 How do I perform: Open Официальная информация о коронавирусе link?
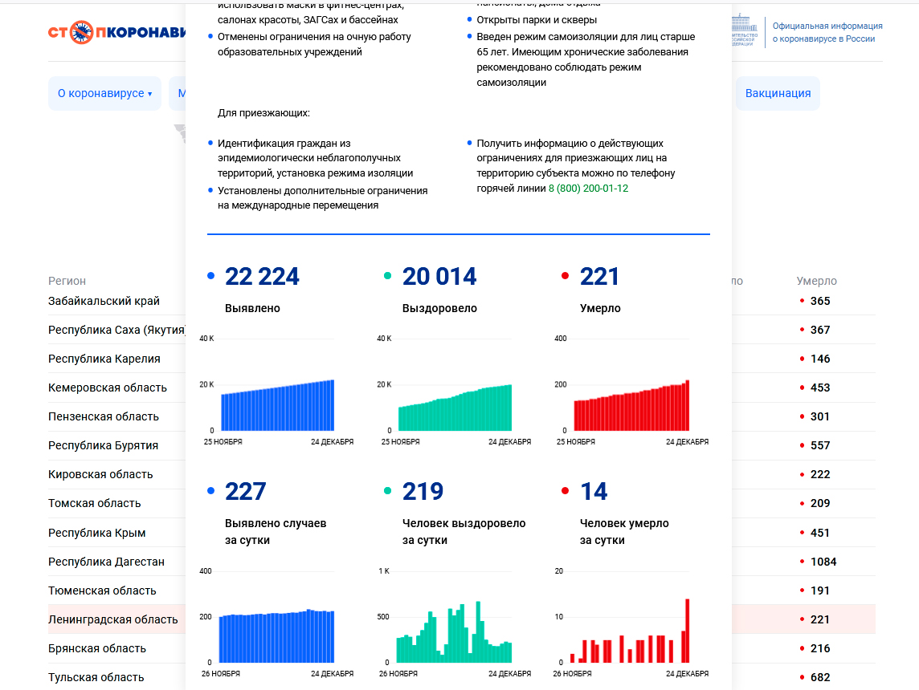pyautogui.click(x=827, y=32)
